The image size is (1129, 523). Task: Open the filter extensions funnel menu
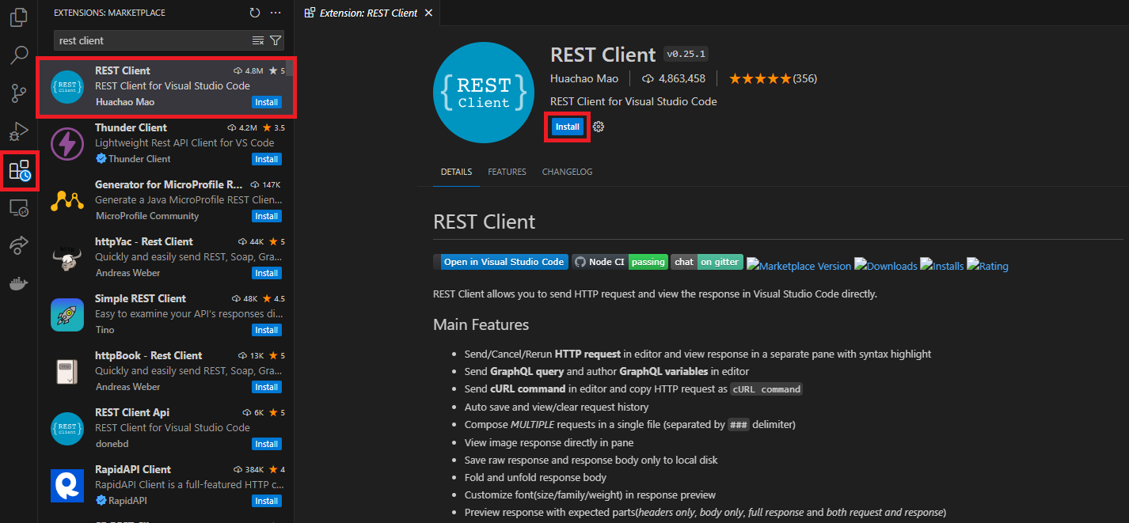[x=276, y=40]
